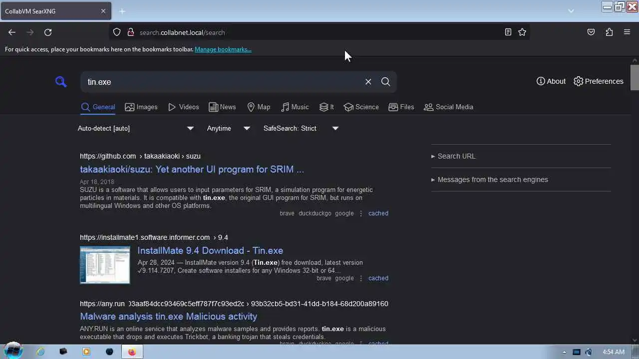Open the Windows Start button
Viewport: 639px width, 359px height.
click(13, 351)
